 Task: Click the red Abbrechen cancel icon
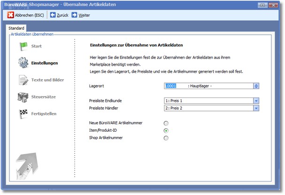[x=10, y=15]
